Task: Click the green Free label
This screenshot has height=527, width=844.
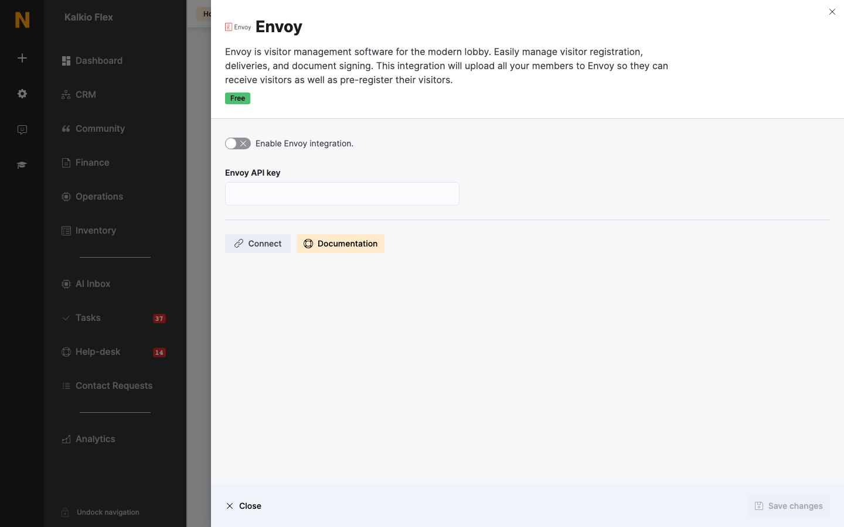Action: coord(238,98)
